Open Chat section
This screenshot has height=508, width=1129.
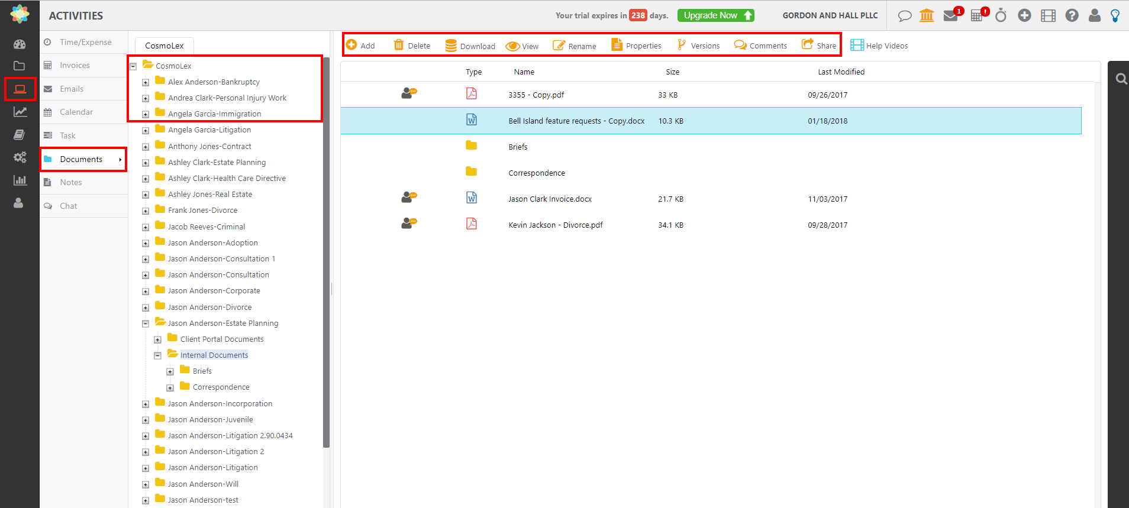coord(84,206)
